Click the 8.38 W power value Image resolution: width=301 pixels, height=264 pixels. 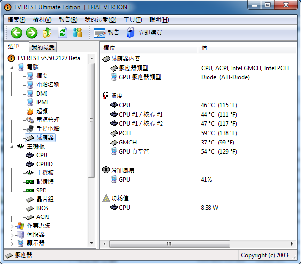coord(209,208)
